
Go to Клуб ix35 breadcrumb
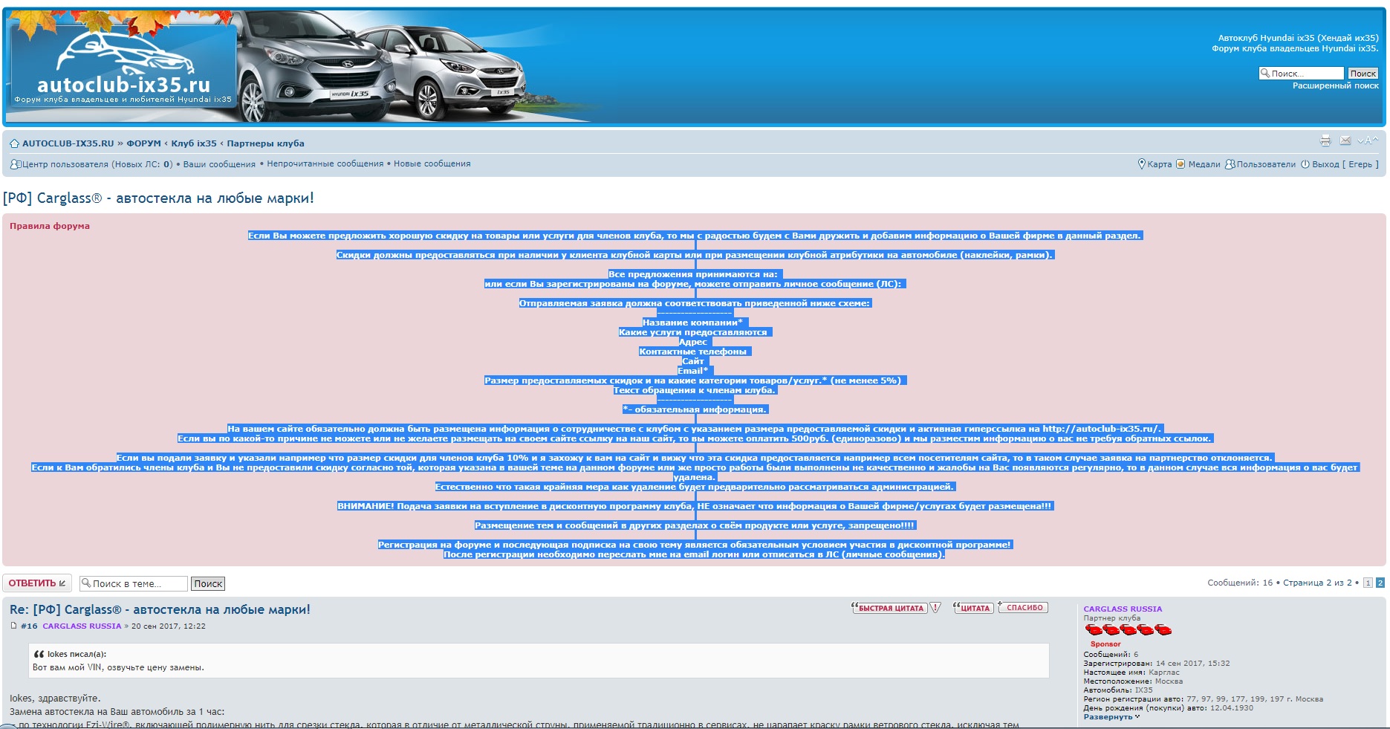point(194,143)
